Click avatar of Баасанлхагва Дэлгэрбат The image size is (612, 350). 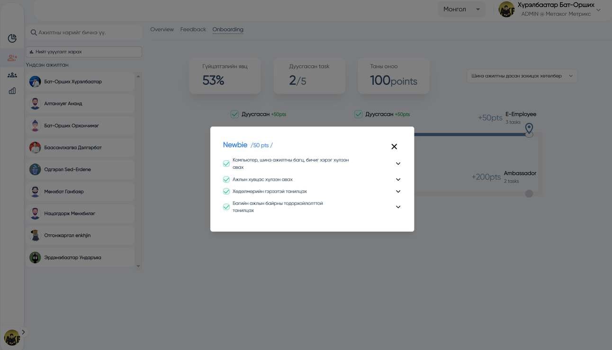tap(35, 147)
